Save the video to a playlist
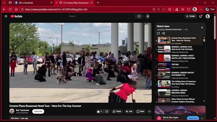This screenshot has height=122, width=217. coord(140,111)
